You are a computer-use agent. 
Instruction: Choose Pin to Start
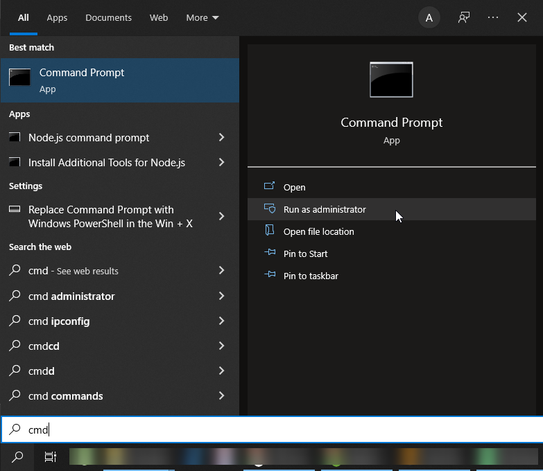[392, 254]
